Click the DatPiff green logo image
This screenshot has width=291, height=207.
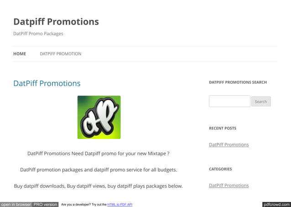[x=99, y=117]
